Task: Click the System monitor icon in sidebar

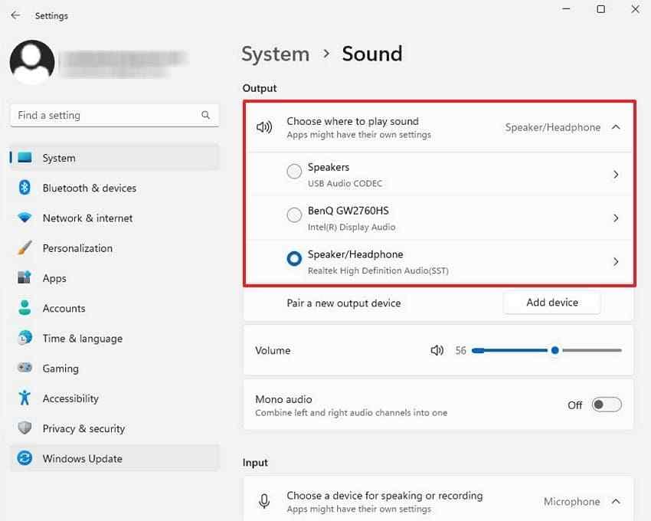Action: pos(25,158)
